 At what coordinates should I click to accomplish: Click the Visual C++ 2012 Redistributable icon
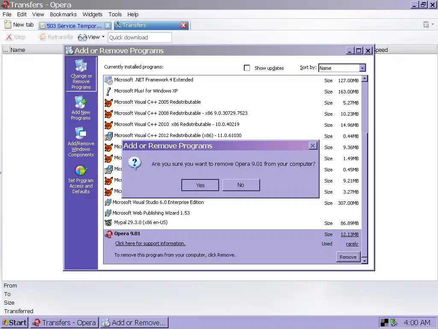click(x=109, y=136)
